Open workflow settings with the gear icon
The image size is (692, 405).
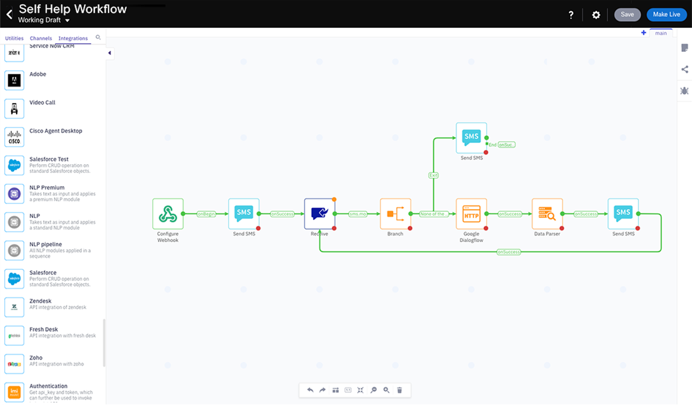pyautogui.click(x=596, y=15)
